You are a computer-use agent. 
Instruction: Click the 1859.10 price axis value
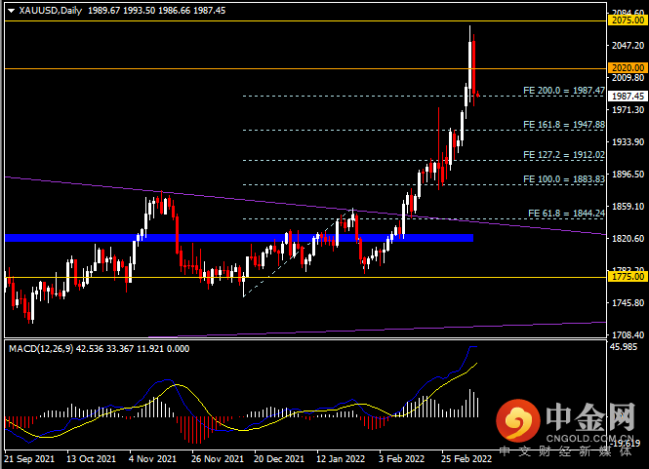point(628,206)
